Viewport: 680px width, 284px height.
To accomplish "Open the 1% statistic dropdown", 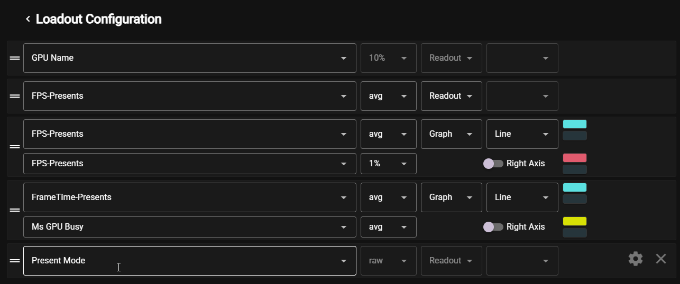I will 389,164.
